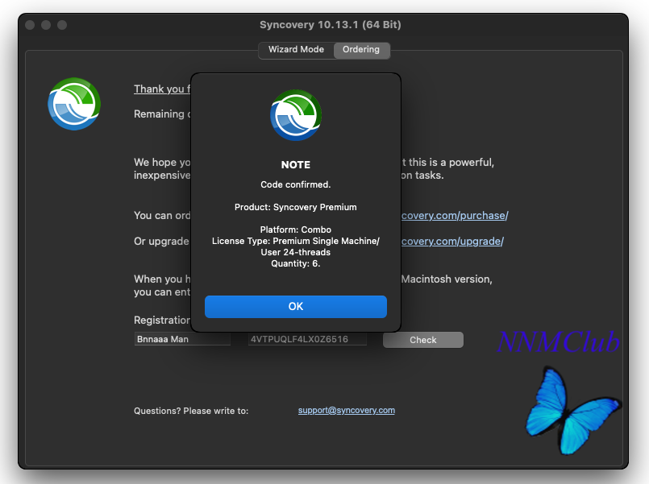Open the syncovery.com/purchase/ link

point(455,215)
